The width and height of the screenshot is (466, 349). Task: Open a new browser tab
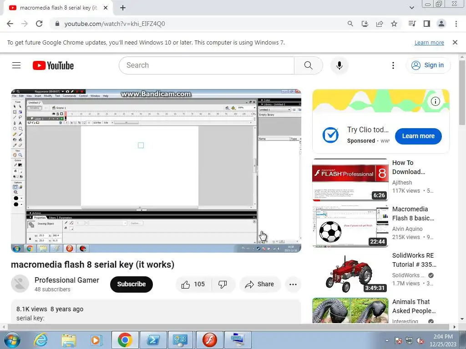coord(123,8)
